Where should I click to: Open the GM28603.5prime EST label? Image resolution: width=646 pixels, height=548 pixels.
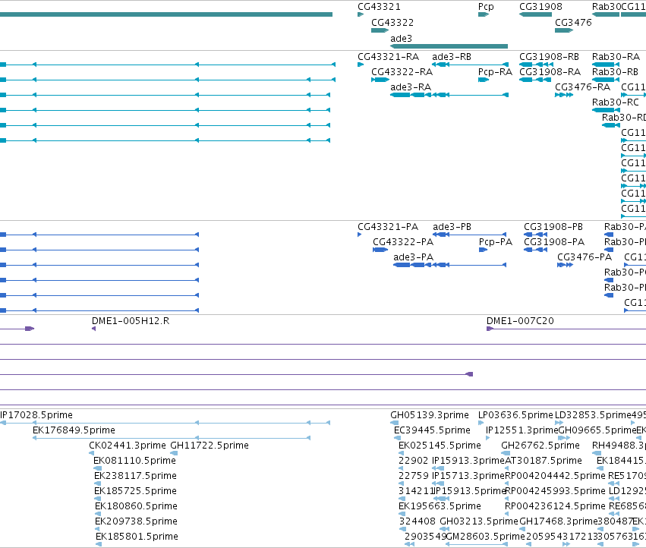pyautogui.click(x=485, y=537)
